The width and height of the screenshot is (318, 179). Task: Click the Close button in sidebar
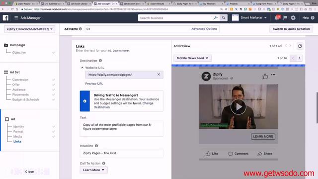(x=29, y=172)
